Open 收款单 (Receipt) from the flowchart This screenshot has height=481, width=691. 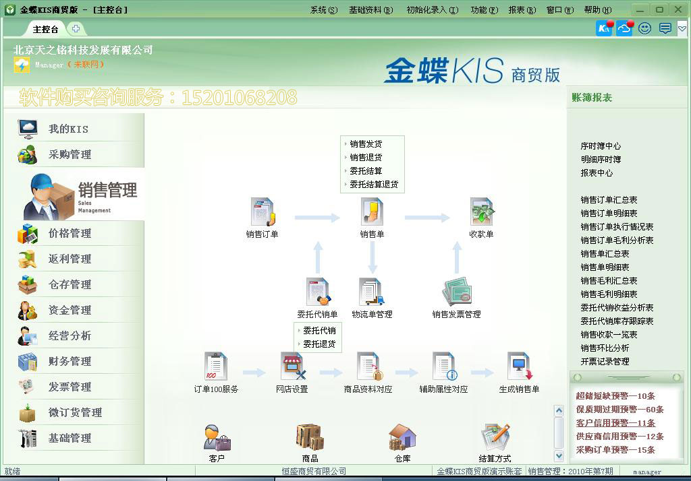[480, 210]
